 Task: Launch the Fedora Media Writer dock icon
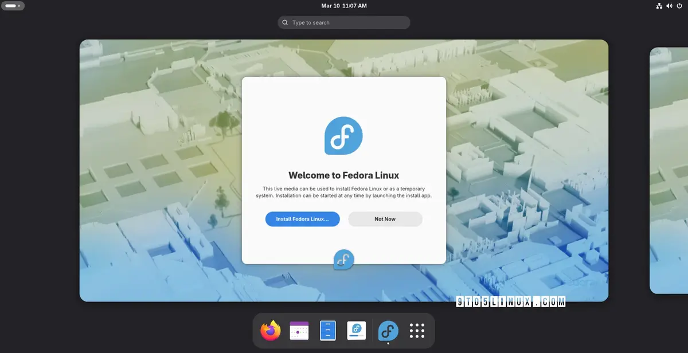pos(356,331)
